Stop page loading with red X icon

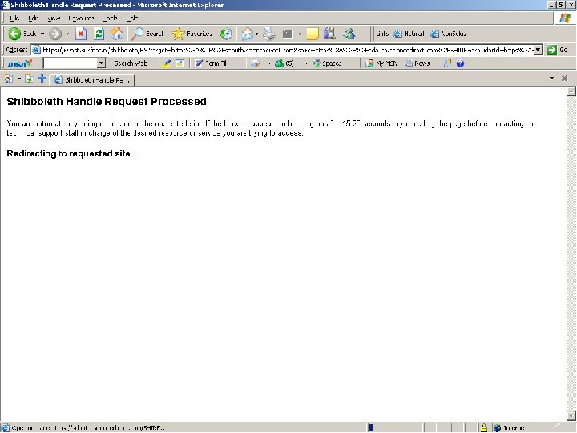coord(81,34)
